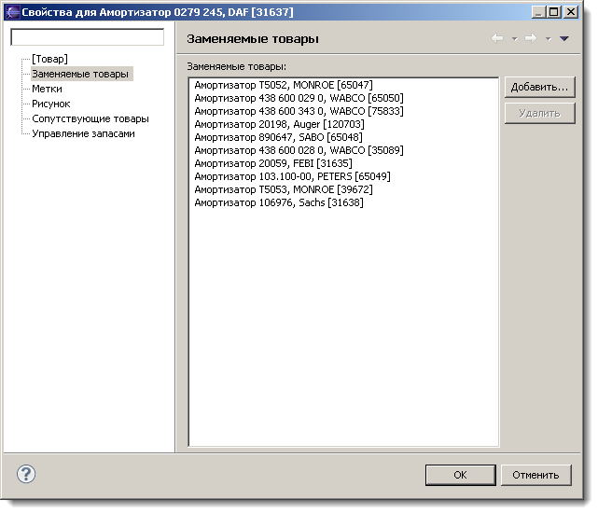Select Амортизатор T5053, MONROE [39672]
The image size is (598, 514).
click(x=284, y=189)
